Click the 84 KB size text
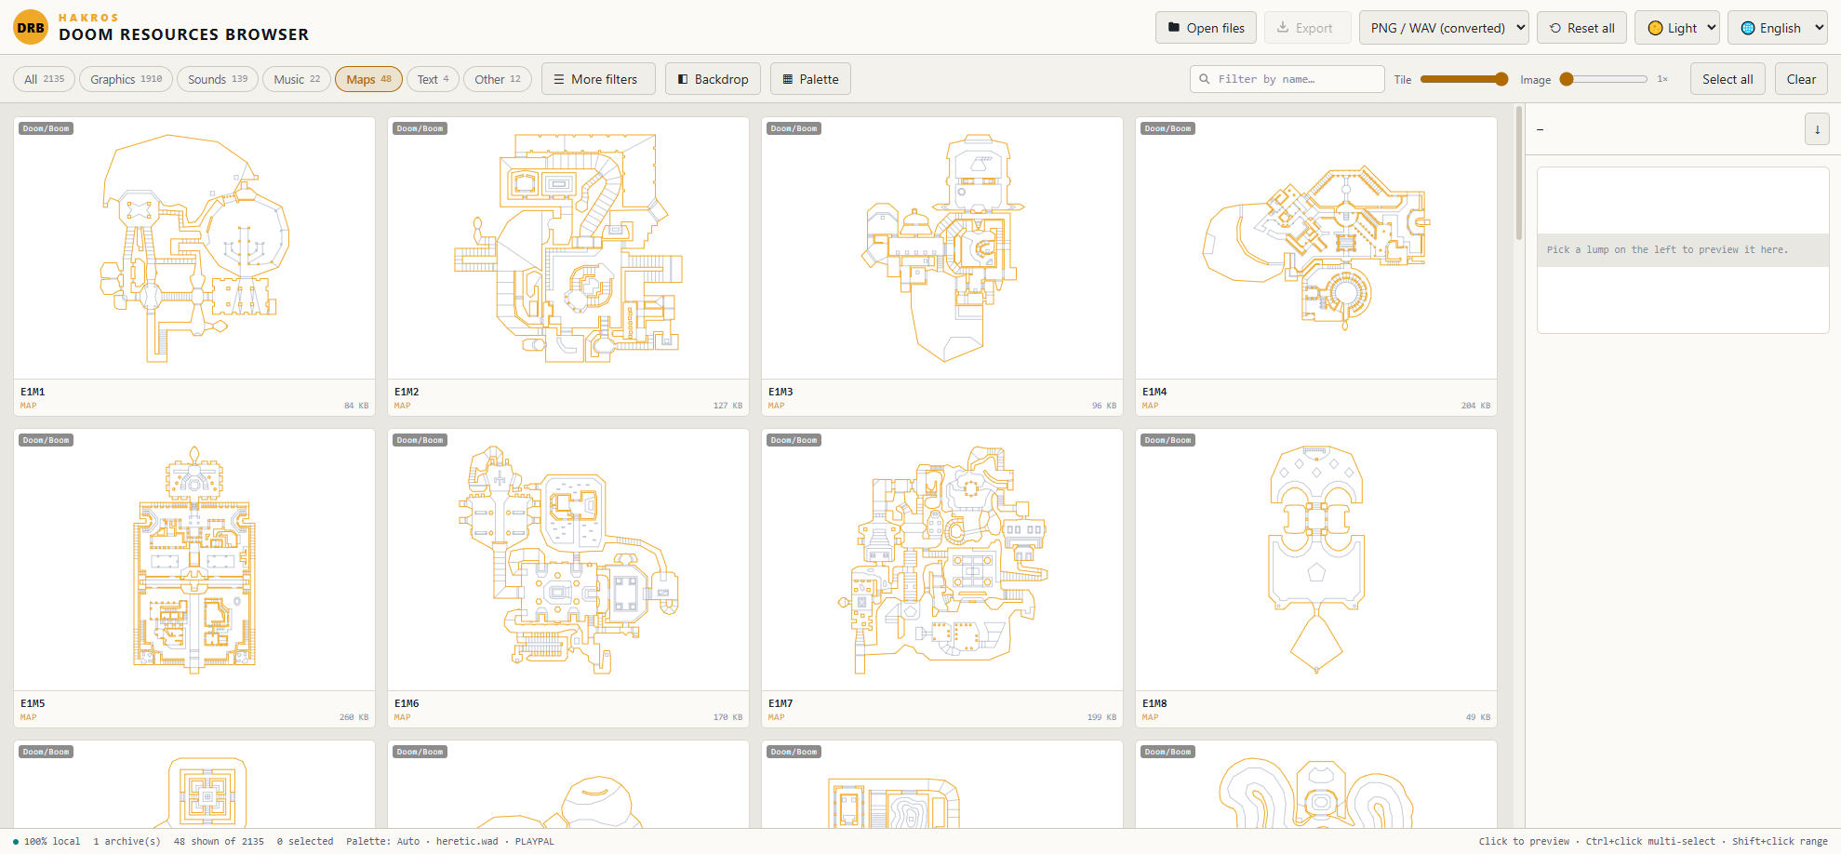This screenshot has width=1841, height=854. point(356,406)
